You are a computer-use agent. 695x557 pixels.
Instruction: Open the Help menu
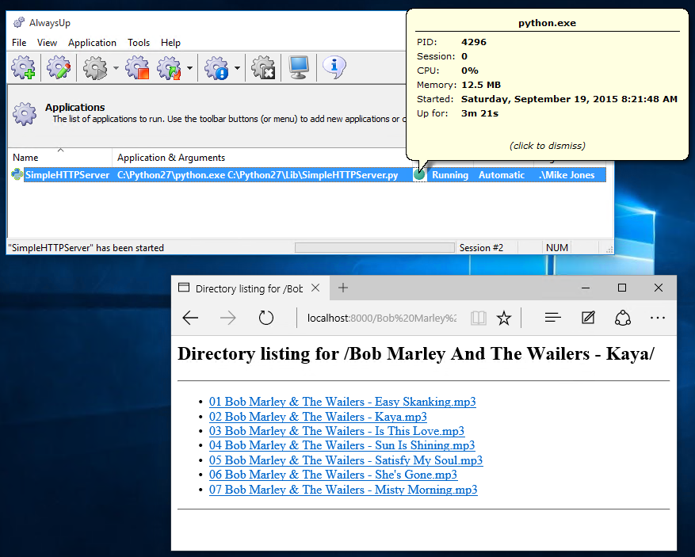click(170, 43)
